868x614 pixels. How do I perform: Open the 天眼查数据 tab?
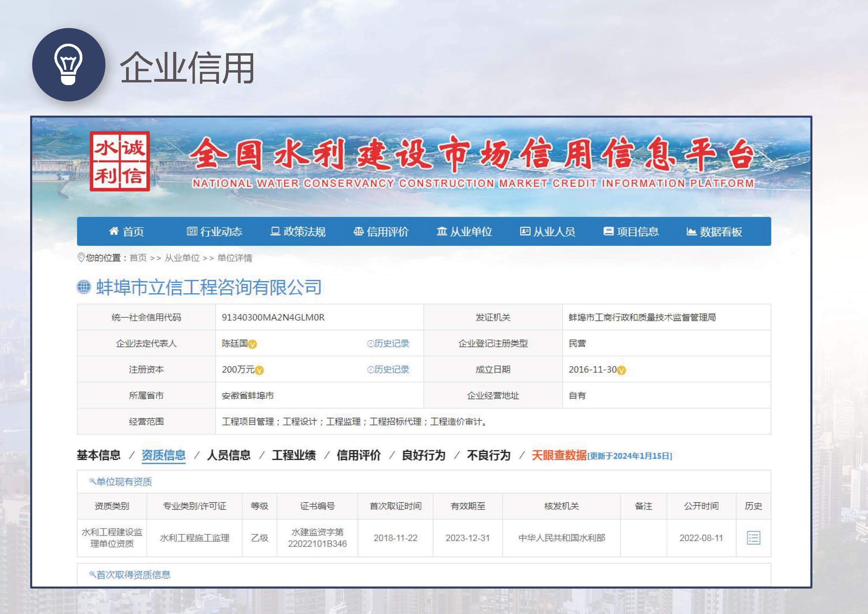(x=559, y=455)
